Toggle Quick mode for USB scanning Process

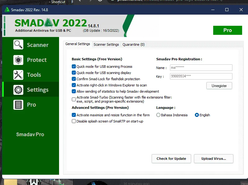74,67
